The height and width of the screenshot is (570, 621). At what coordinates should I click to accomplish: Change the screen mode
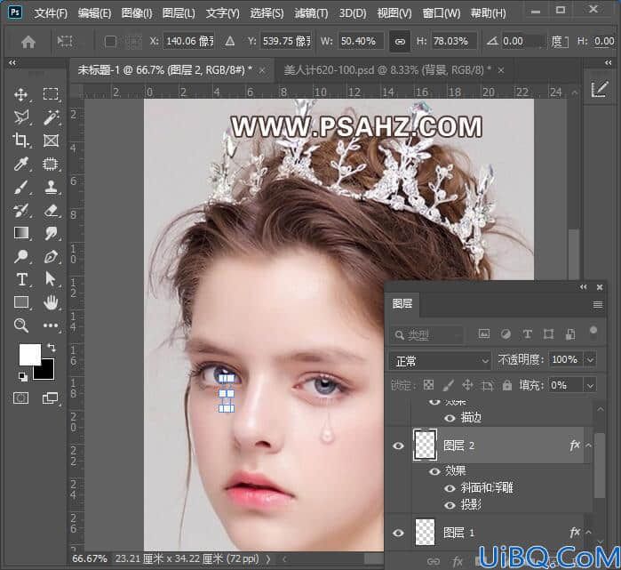[x=51, y=397]
